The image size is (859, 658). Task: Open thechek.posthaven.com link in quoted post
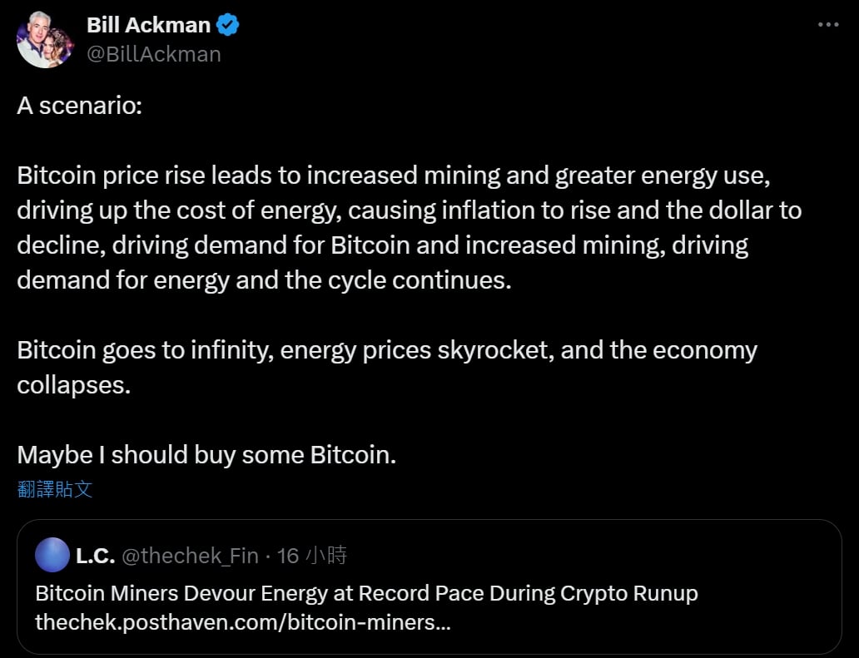242,622
